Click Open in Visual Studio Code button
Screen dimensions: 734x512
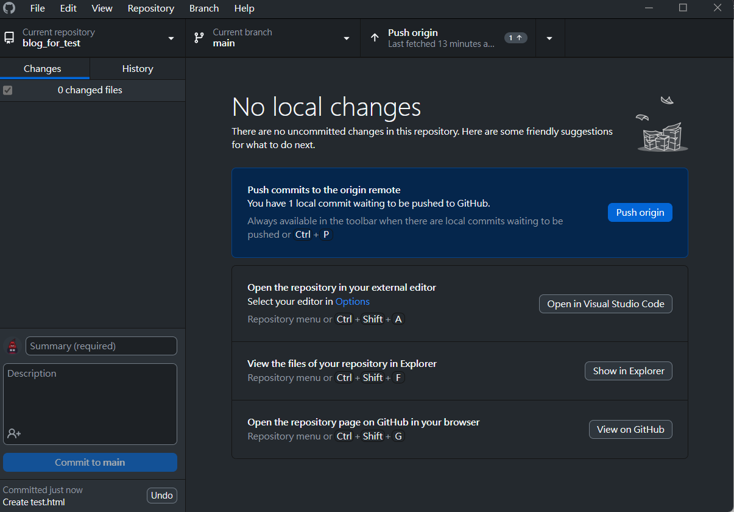tap(605, 304)
